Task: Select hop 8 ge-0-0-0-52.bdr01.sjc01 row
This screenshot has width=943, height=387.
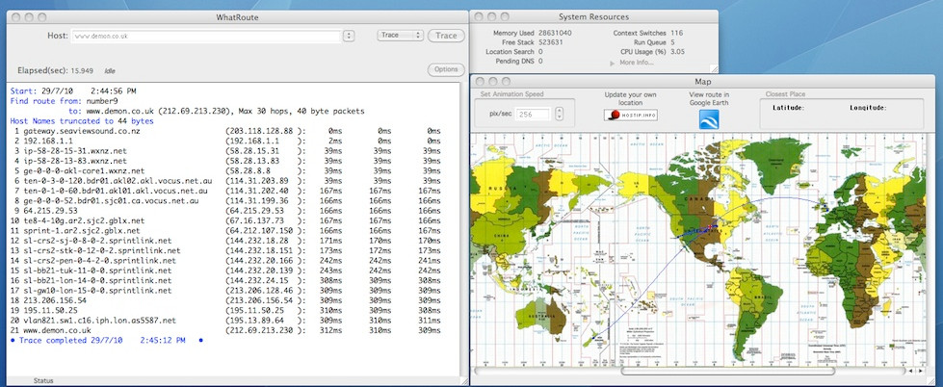Action: tap(226, 200)
